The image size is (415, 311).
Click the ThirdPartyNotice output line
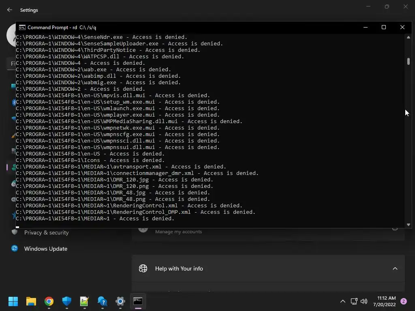coord(108,50)
